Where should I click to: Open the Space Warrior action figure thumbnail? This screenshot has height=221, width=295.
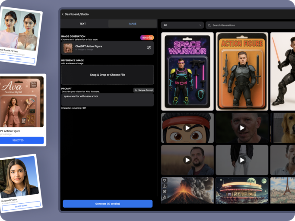pyautogui.click(x=187, y=71)
